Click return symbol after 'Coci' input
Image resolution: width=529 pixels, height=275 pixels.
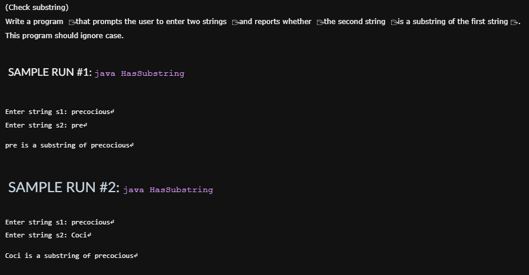pos(89,235)
